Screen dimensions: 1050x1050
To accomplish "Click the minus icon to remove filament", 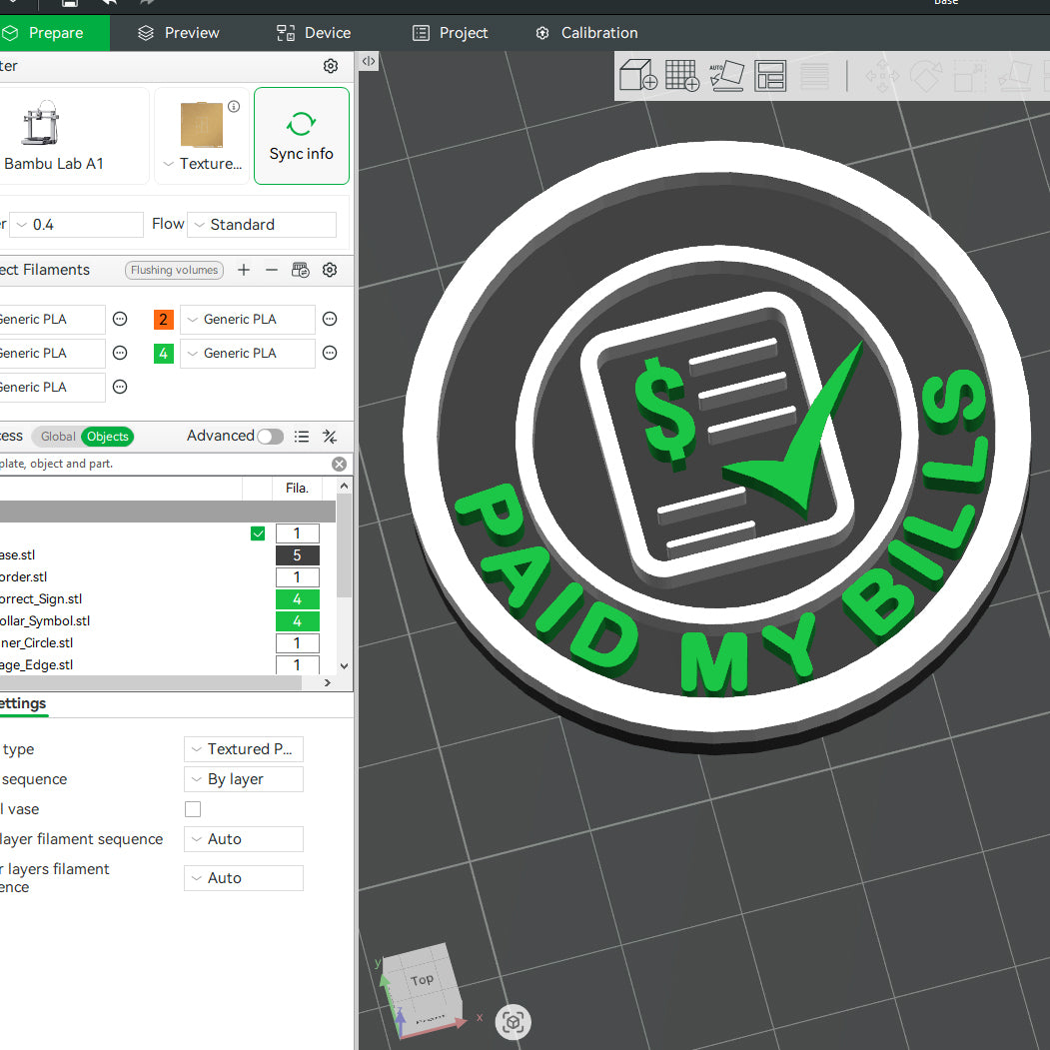I will [272, 270].
